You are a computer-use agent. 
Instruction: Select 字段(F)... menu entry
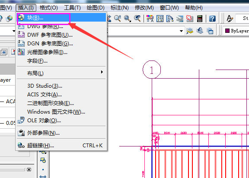tap(61, 61)
